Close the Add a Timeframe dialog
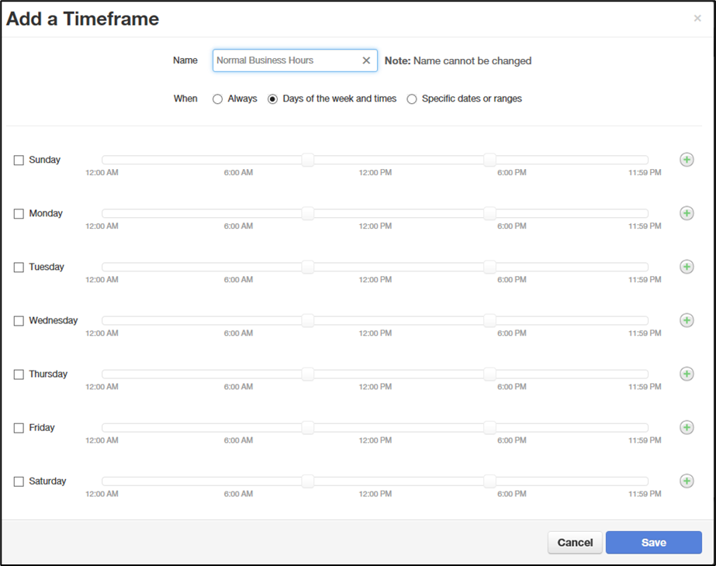716x566 pixels. pyautogui.click(x=697, y=19)
